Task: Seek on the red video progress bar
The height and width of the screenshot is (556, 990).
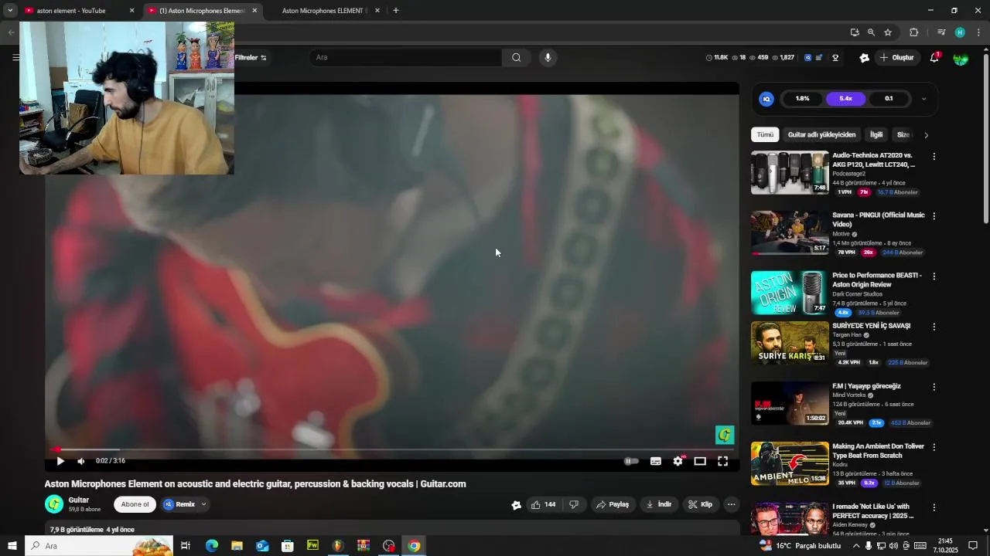Action: (x=393, y=449)
